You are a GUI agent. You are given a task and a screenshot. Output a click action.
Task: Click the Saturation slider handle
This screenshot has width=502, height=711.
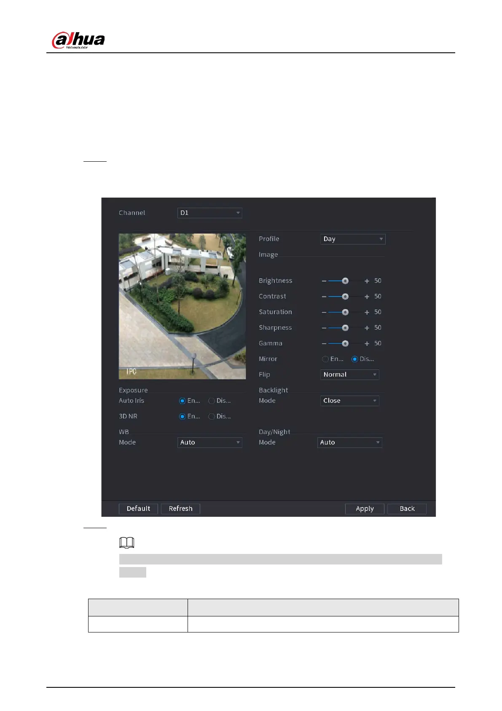click(345, 312)
